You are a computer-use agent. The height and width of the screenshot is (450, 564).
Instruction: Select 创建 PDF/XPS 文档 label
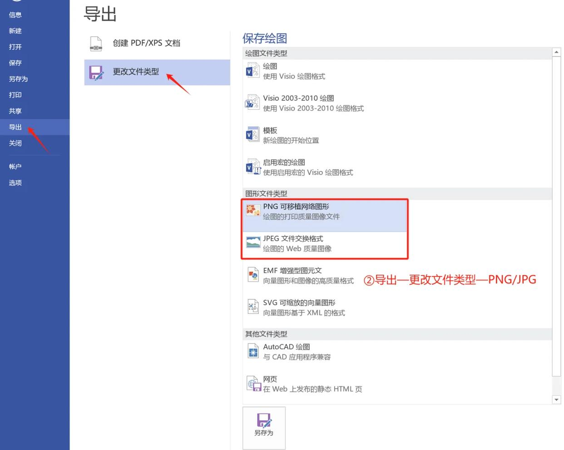[146, 43]
